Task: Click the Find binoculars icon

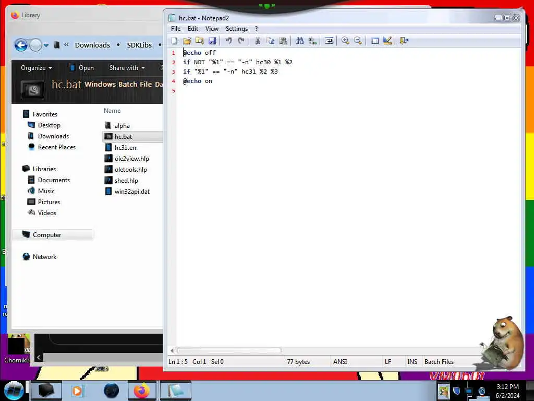Action: [300, 41]
